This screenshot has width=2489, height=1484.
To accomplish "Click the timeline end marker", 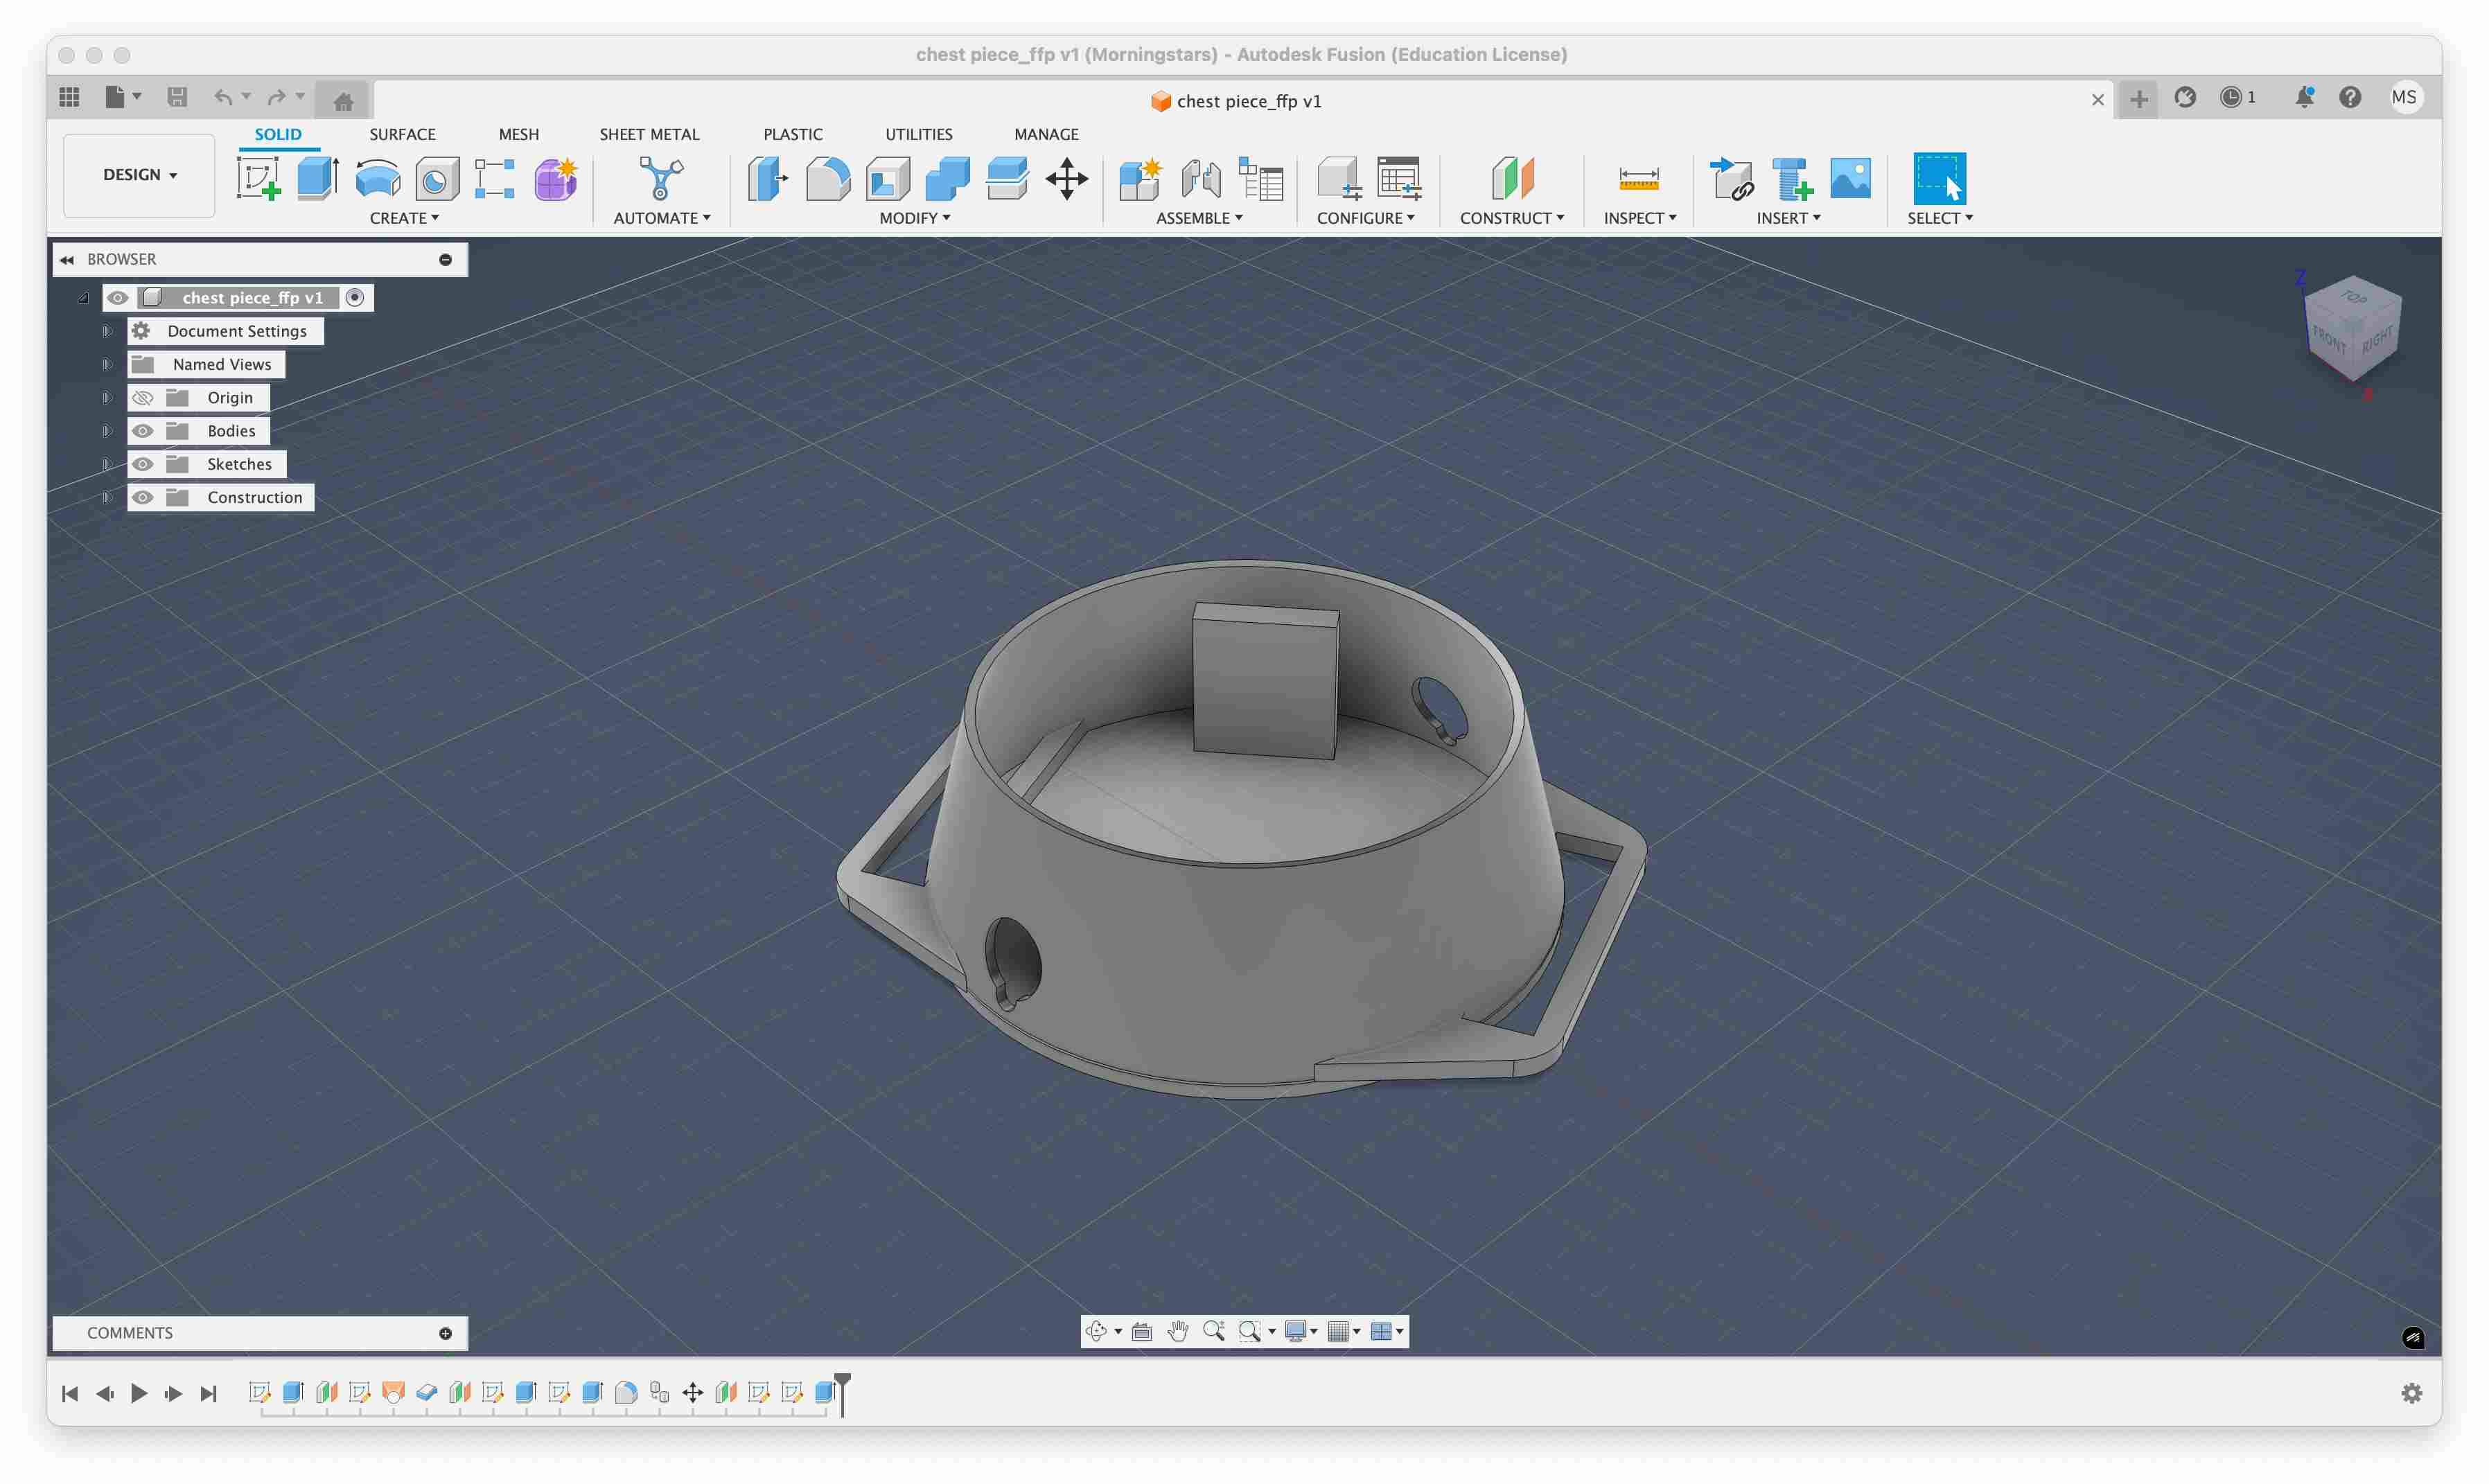I will (843, 1394).
